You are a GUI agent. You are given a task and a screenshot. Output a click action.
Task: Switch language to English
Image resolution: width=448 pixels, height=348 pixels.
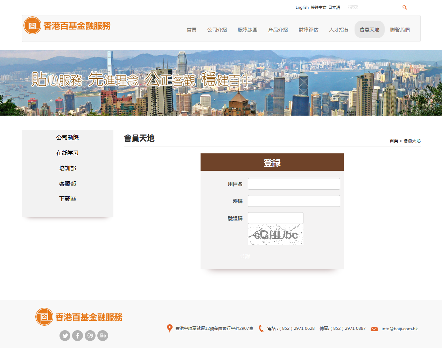(302, 7)
